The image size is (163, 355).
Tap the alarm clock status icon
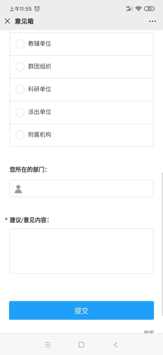[37, 9]
